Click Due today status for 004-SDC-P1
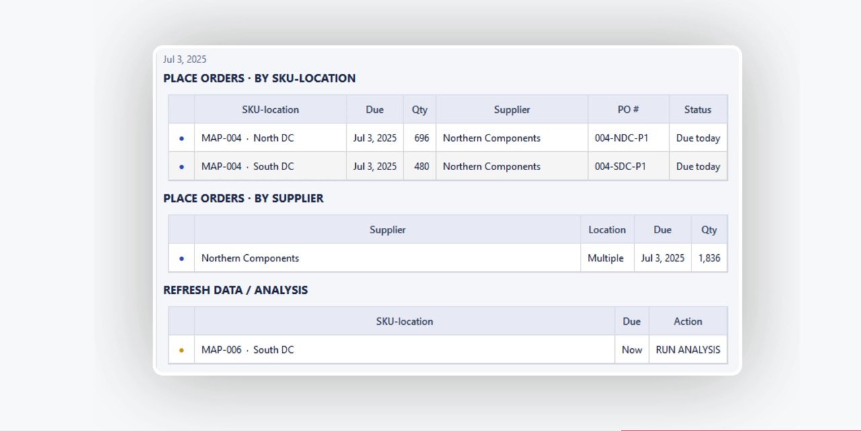Screen dimensions: 861x431 (698, 166)
